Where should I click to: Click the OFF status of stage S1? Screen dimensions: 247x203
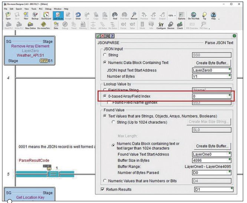coord(44,61)
